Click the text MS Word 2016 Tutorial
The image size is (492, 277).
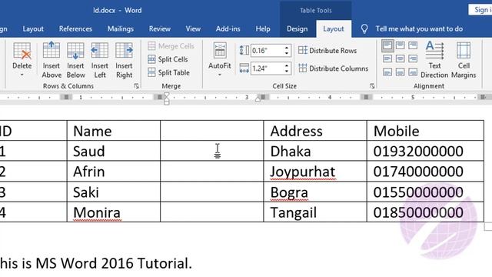tap(114, 263)
